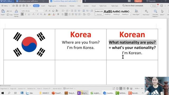Justify the paragraph text

coord(73,14)
